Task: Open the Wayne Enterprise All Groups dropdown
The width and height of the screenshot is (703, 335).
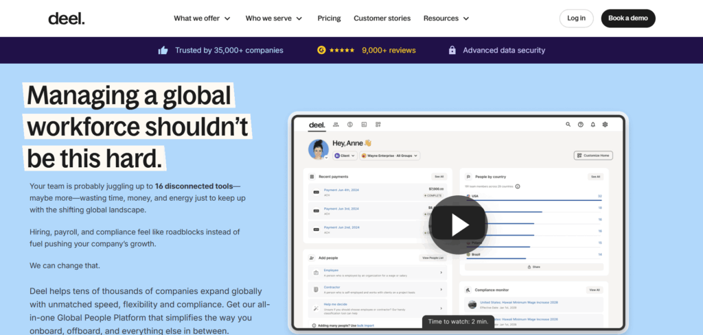Action: (390, 156)
